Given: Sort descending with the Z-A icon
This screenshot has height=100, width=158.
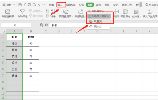Looking at the screenshot, I should click(x=47, y=16).
